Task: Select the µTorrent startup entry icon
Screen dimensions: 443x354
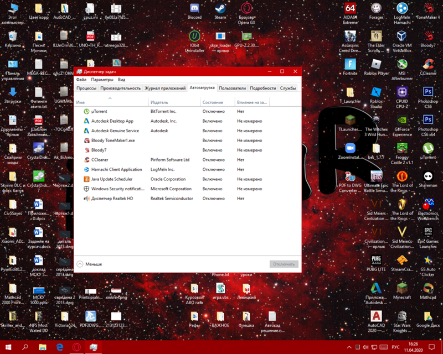Action: (x=86, y=112)
